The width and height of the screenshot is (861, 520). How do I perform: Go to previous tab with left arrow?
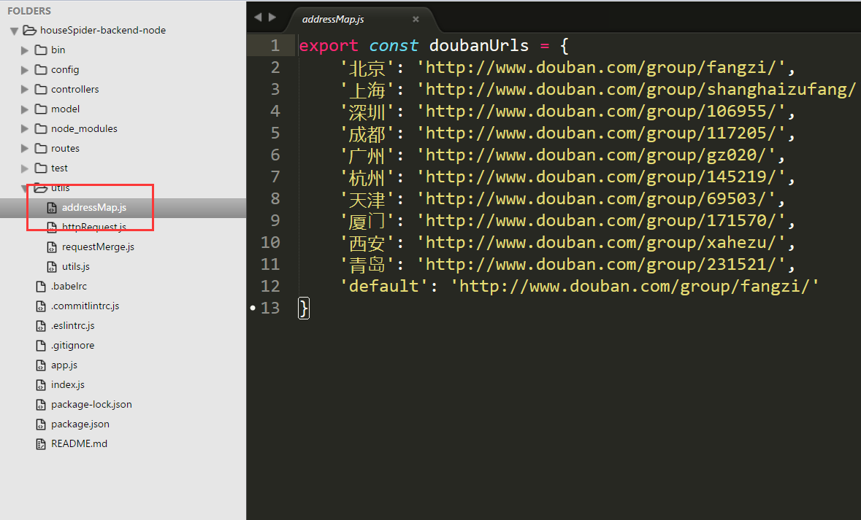[258, 18]
